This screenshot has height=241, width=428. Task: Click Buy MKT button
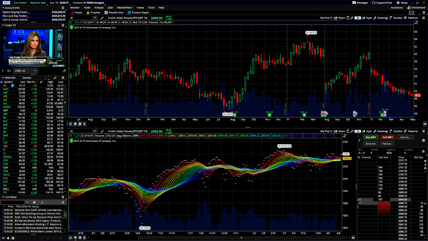(371, 137)
